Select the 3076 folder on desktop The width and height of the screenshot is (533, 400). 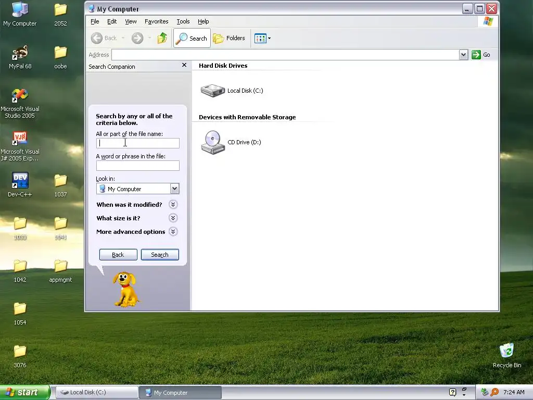click(20, 356)
